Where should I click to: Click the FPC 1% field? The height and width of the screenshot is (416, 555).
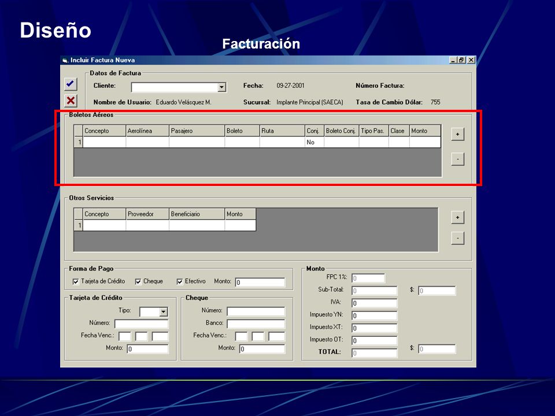368,278
